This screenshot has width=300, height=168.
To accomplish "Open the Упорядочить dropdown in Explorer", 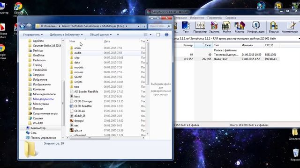I will click(33, 35).
